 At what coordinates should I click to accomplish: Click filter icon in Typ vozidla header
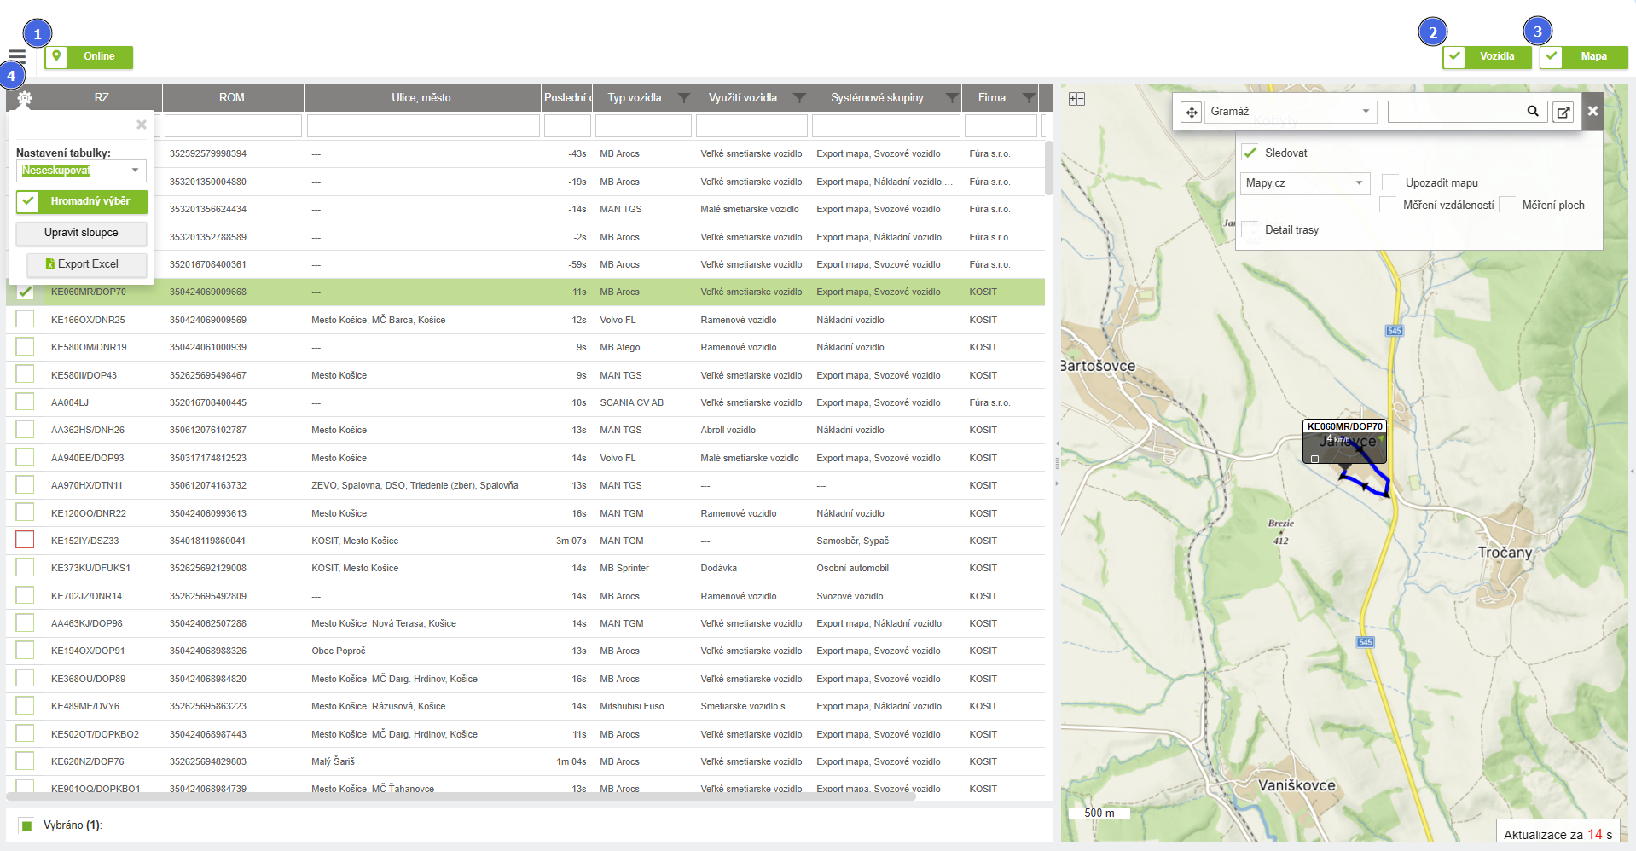pyautogui.click(x=683, y=98)
